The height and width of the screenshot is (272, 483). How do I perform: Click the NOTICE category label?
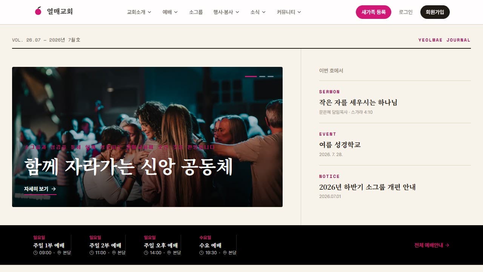(329, 176)
